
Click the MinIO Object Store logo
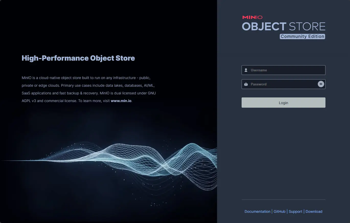pyautogui.click(x=284, y=27)
